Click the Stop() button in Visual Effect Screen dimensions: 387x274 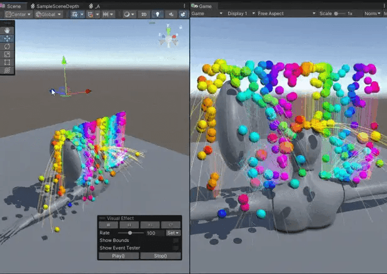160,256
